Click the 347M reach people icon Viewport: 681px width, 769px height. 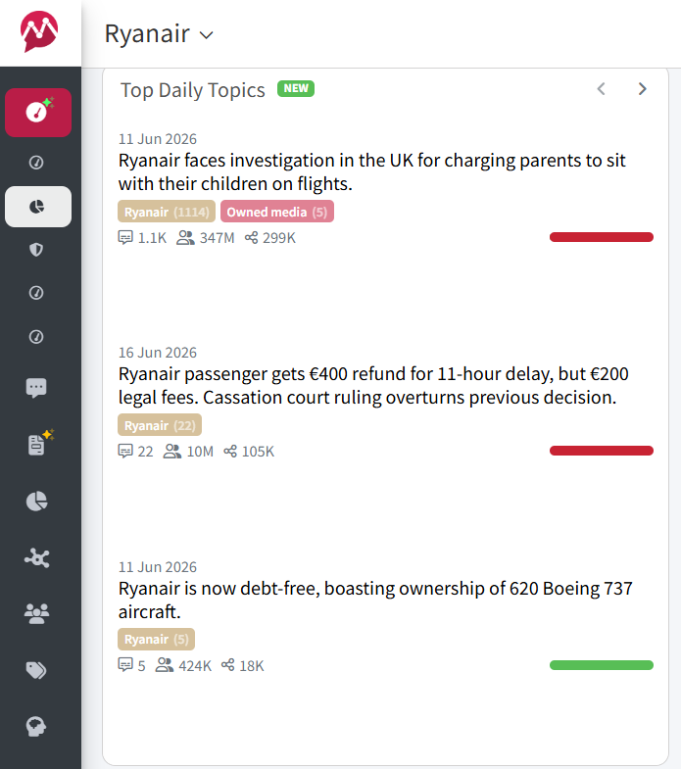point(185,237)
